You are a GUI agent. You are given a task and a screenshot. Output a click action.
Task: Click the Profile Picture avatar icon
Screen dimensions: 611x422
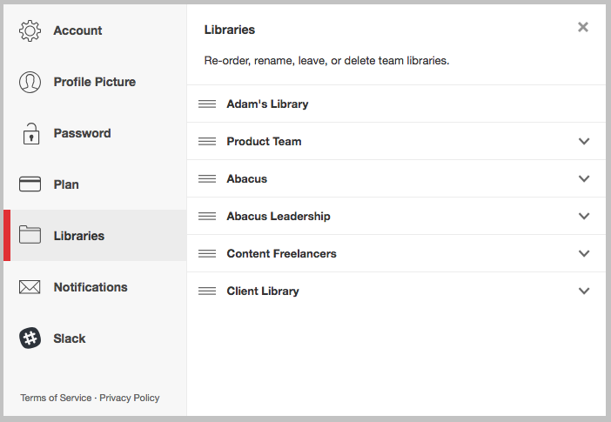30,82
